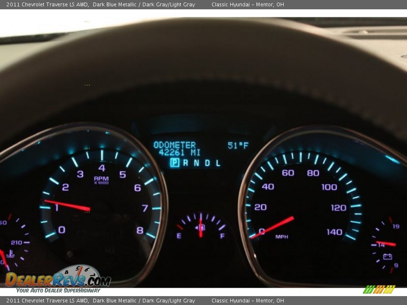Click the L gear letter
Screen dimensions: 407x305
click(x=218, y=163)
